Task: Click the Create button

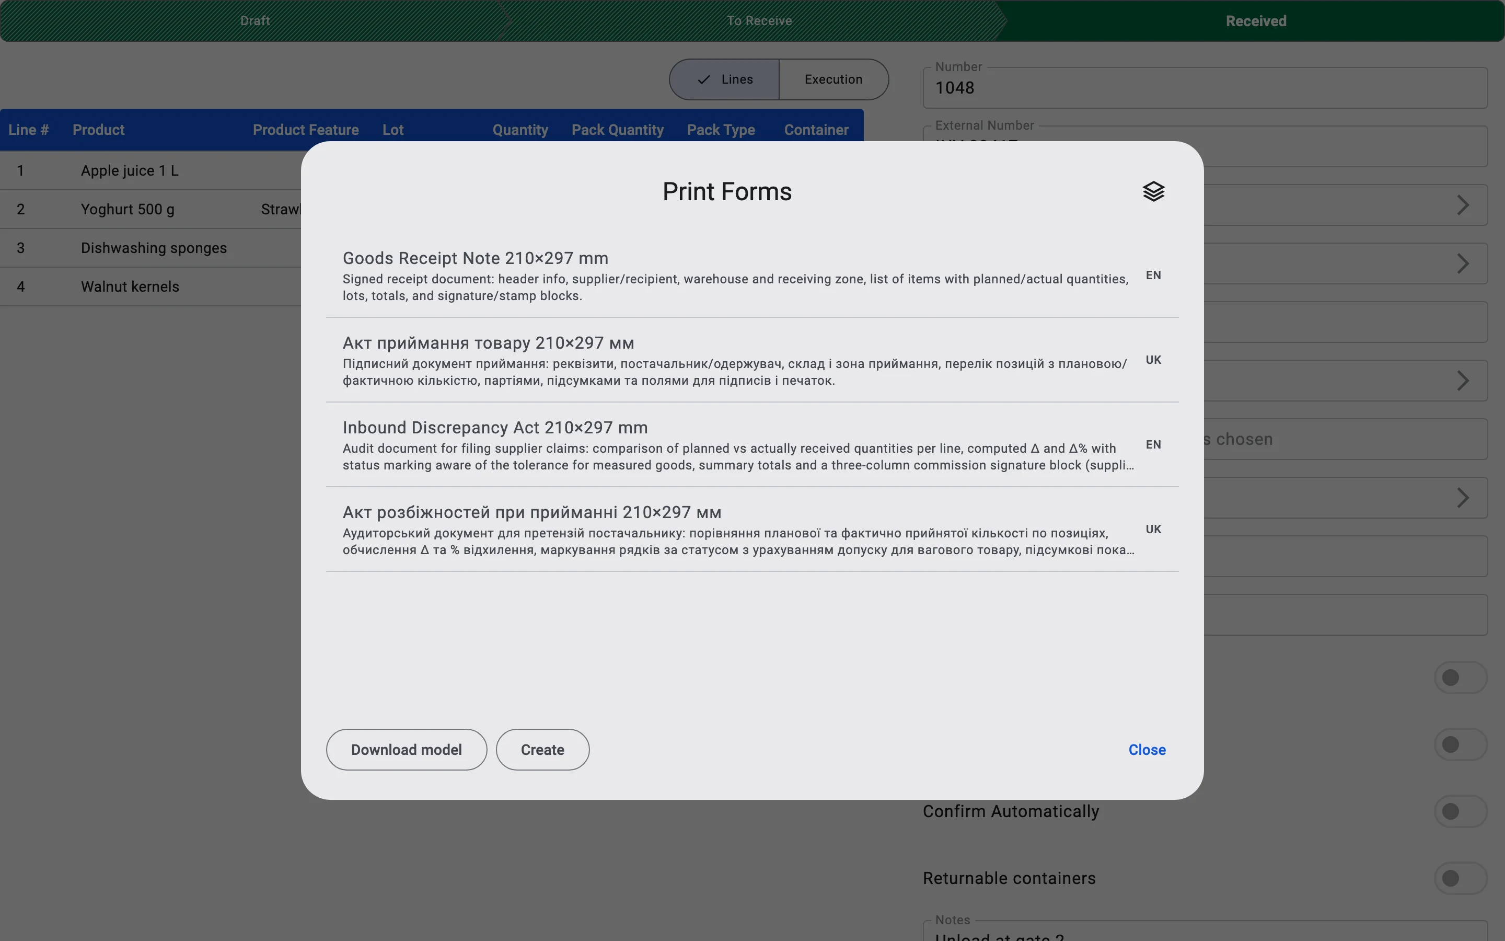Action: (542, 749)
